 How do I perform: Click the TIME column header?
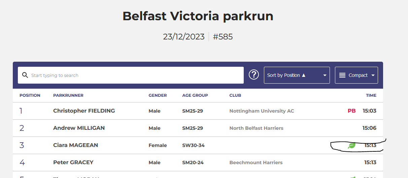click(371, 95)
